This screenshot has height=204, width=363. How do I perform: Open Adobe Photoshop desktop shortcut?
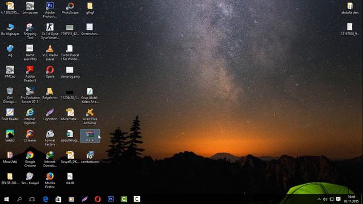pos(50,10)
